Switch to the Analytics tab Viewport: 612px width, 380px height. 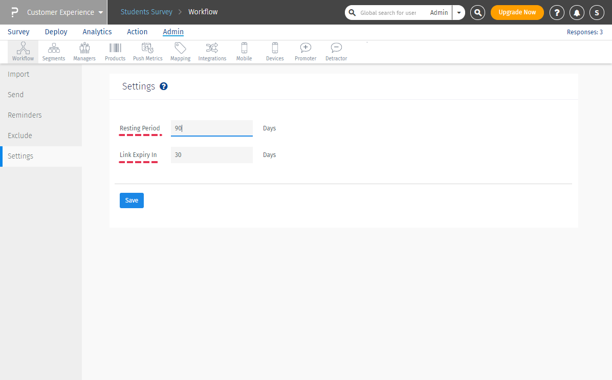click(x=97, y=32)
